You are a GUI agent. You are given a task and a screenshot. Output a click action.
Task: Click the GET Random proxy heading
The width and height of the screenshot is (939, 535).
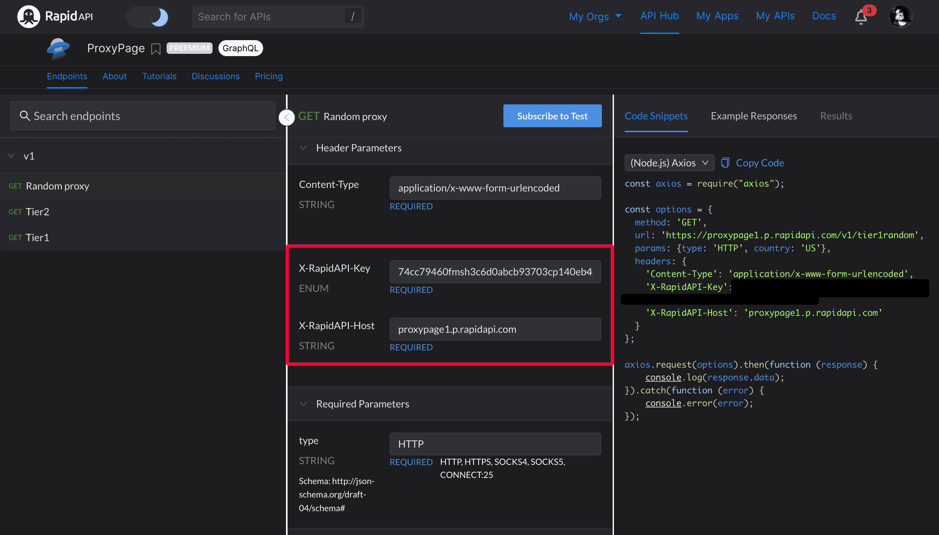(342, 116)
